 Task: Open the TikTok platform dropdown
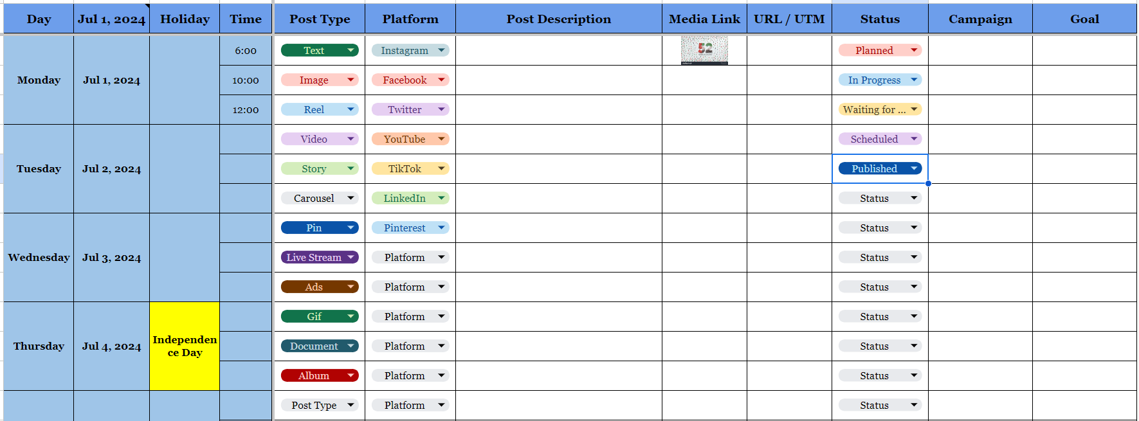pyautogui.click(x=410, y=168)
